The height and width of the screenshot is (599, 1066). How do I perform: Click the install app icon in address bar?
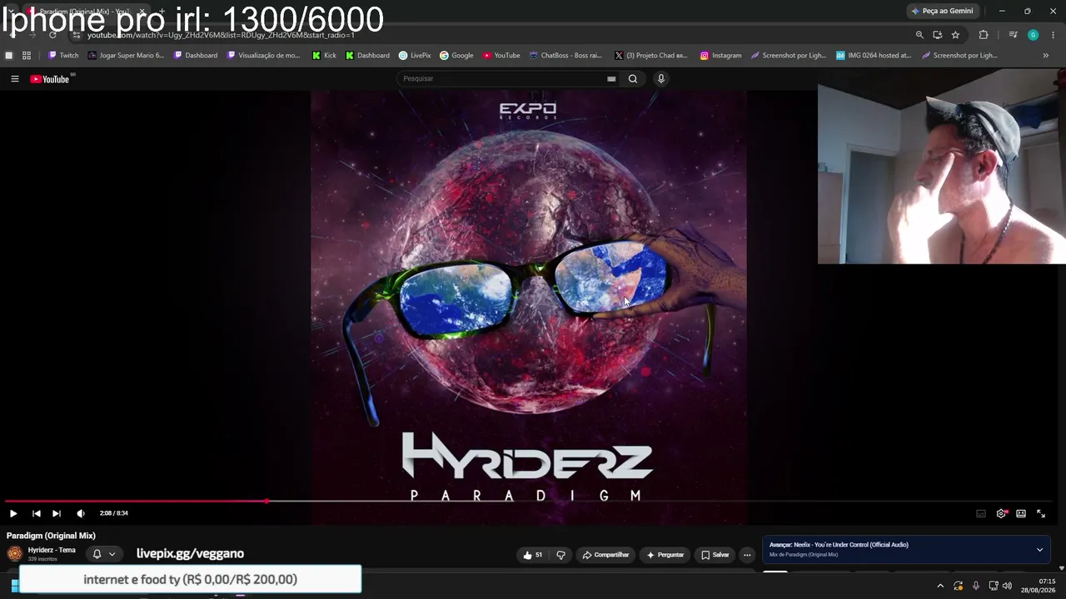(x=938, y=35)
